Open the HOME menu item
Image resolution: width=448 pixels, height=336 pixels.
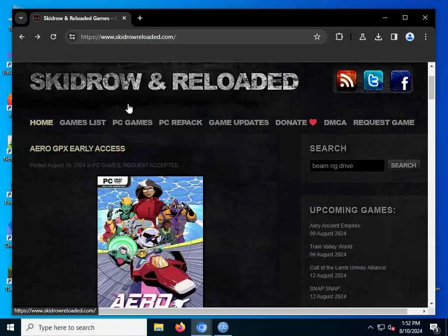pyautogui.click(x=42, y=122)
